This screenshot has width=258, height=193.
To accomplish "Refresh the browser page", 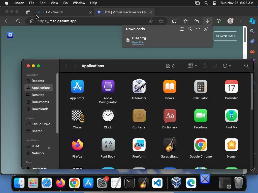I will pos(18,21).
